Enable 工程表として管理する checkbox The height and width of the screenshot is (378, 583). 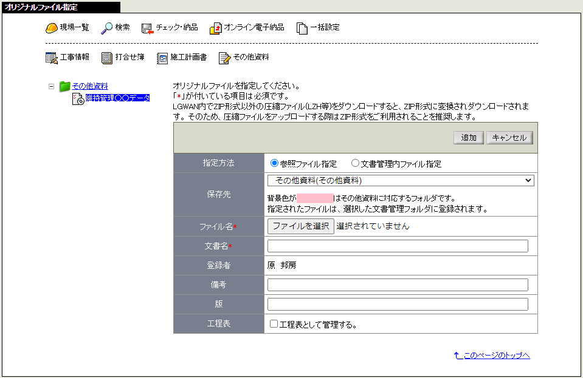click(274, 324)
